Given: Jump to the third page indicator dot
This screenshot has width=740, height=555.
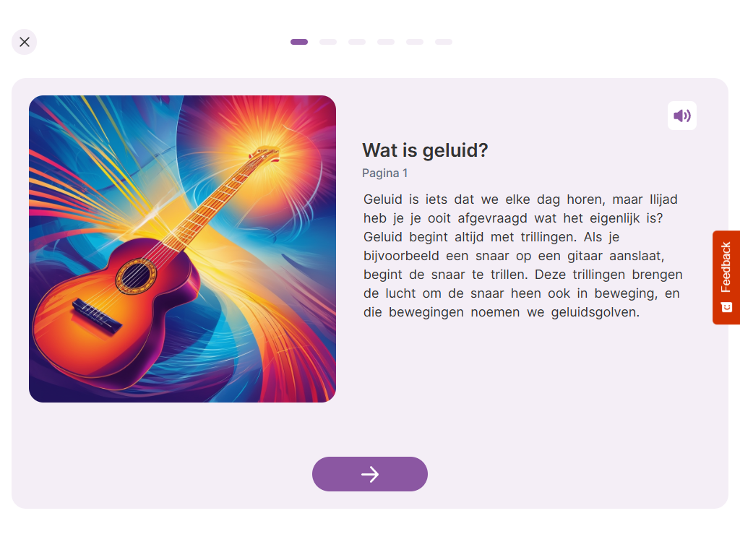Looking at the screenshot, I should click(357, 42).
